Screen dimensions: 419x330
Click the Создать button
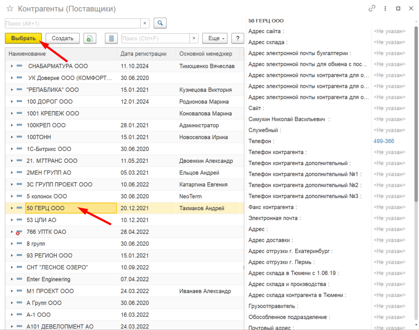[63, 38]
